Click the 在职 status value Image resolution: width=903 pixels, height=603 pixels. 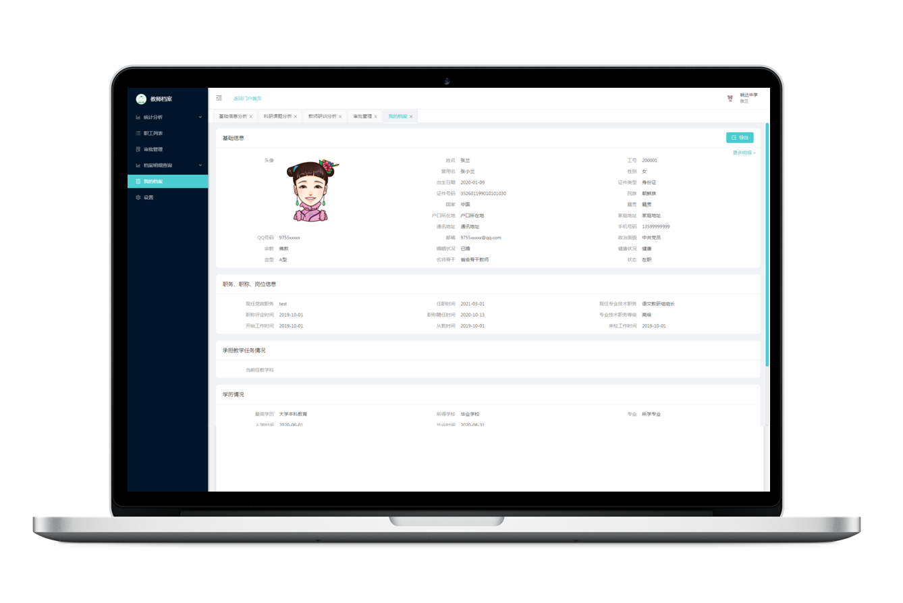click(647, 259)
